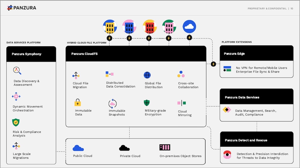Click the pink building on green icon

pyautogui.click(x=169, y=27)
